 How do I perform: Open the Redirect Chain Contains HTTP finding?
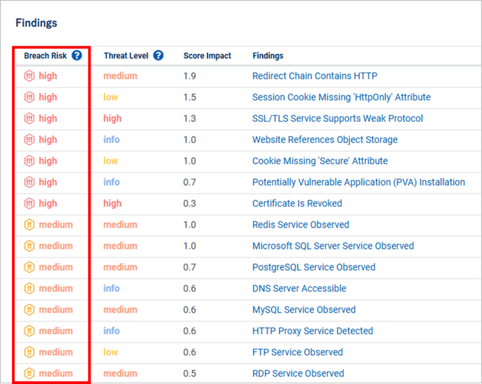[x=315, y=76]
